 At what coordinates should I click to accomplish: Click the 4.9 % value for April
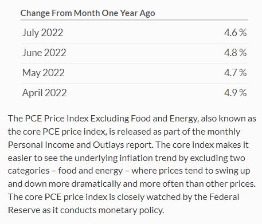click(x=236, y=93)
